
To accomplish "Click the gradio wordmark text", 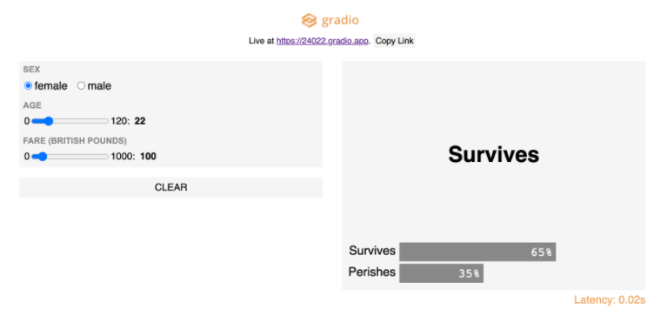I will pyautogui.click(x=340, y=20).
